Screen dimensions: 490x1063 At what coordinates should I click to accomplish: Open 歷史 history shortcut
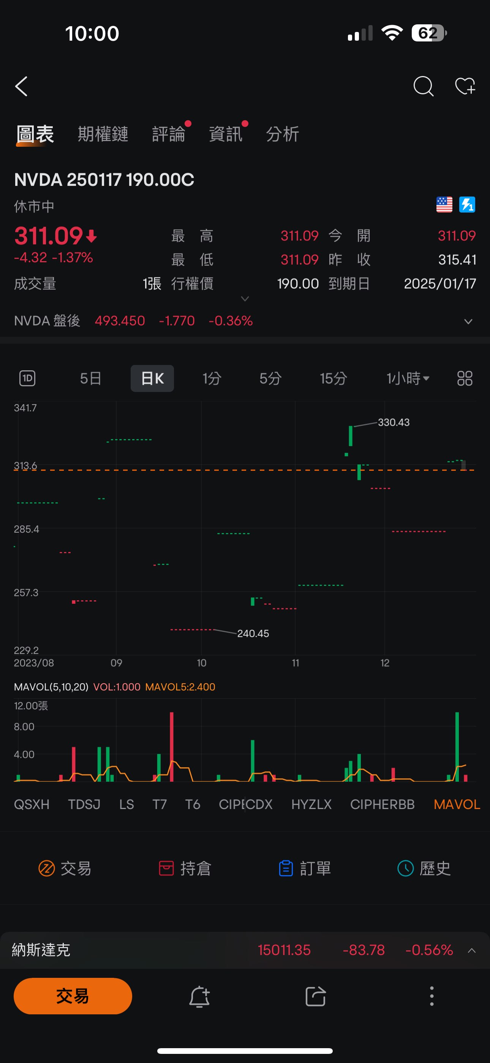coord(424,868)
